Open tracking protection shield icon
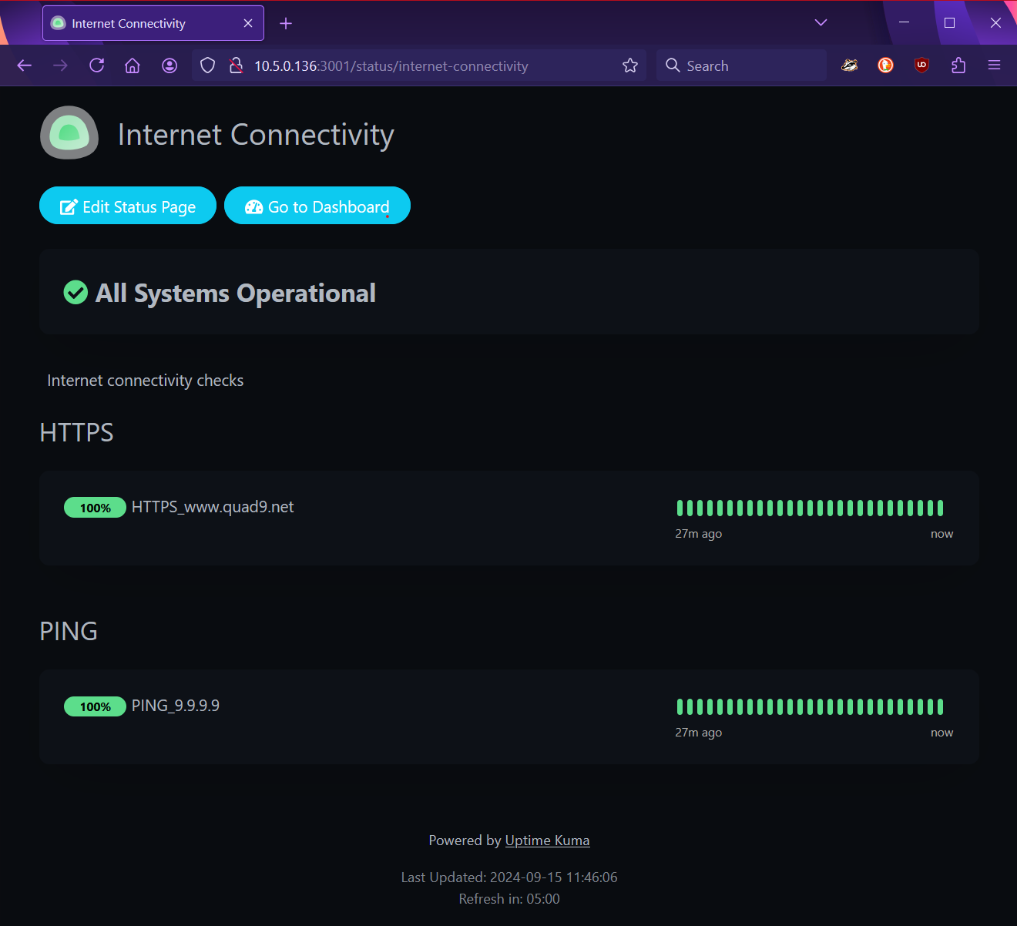 point(207,65)
